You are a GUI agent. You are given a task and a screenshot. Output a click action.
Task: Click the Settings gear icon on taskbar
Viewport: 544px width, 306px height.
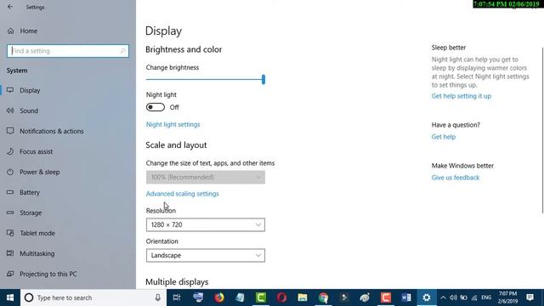[x=427, y=297]
